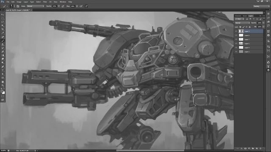Select the Eyedropper tool
271x152 pixels.
pos(3,33)
